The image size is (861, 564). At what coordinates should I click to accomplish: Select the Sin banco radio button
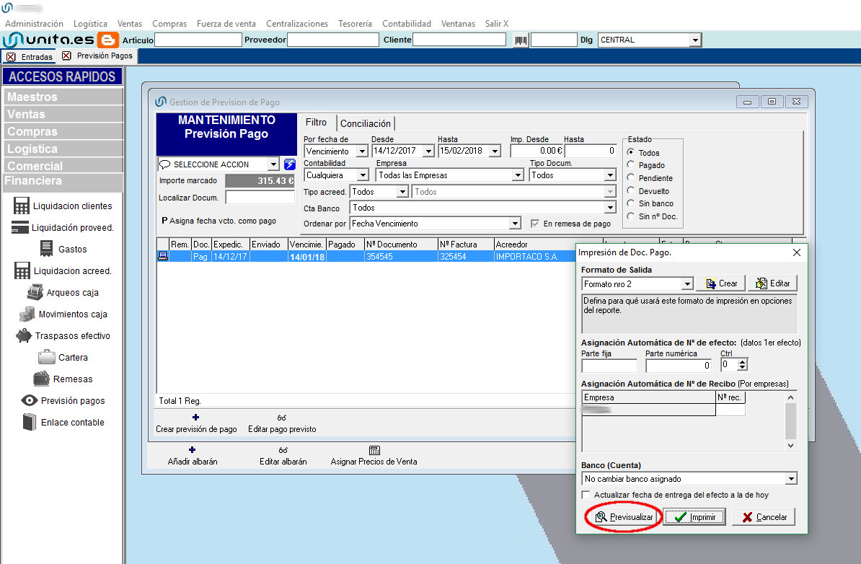coord(630,203)
